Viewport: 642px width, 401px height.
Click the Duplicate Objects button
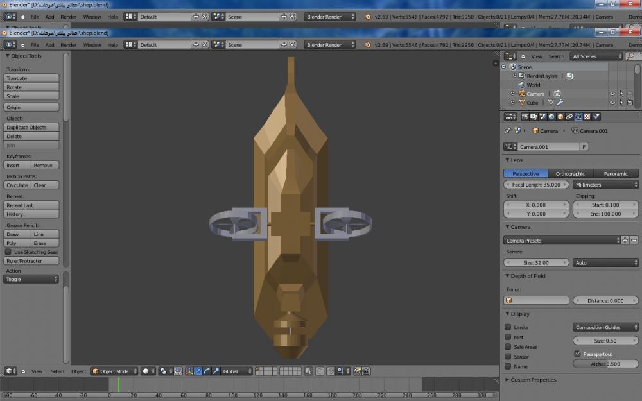[x=31, y=128]
